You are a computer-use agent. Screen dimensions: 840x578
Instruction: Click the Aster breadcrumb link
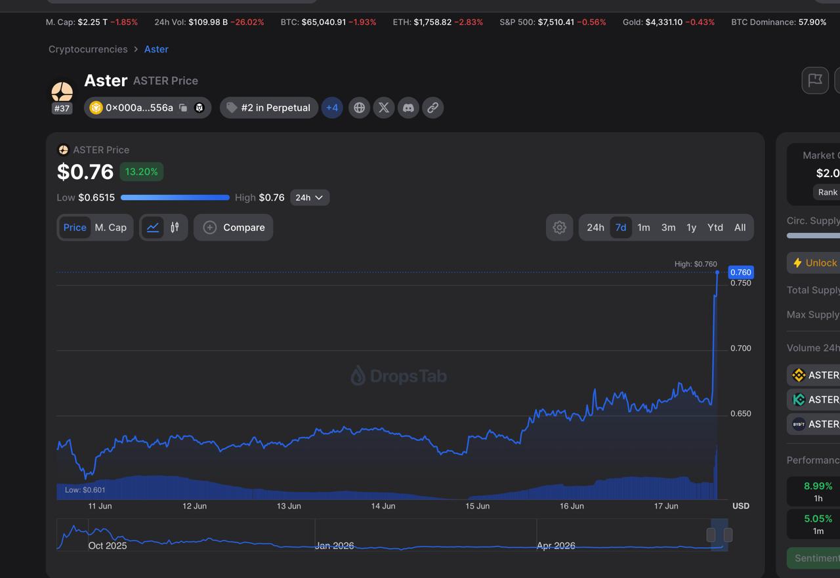[156, 49]
